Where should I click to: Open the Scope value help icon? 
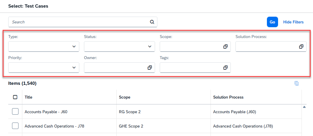click(225, 47)
